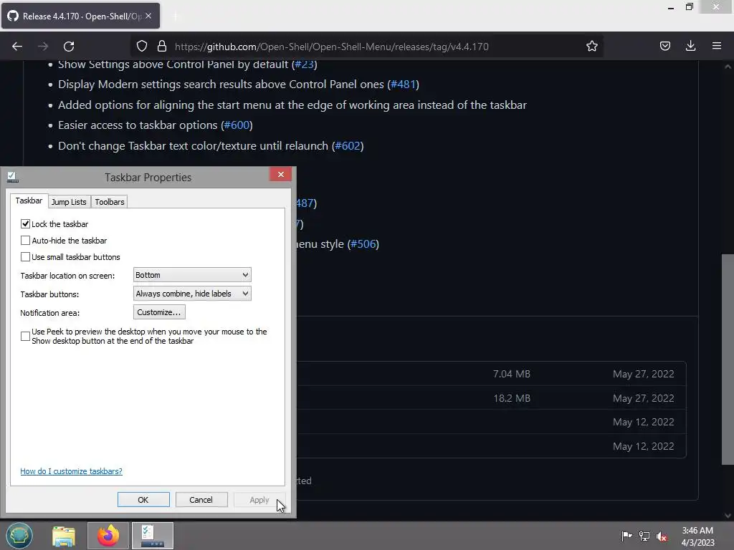The width and height of the screenshot is (734, 550).
Task: Click the Taskbar Properties taskbar button
Action: 153,536
